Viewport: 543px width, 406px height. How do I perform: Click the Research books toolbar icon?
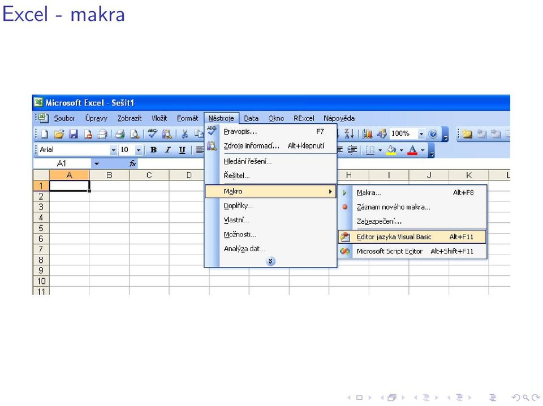pos(166,134)
